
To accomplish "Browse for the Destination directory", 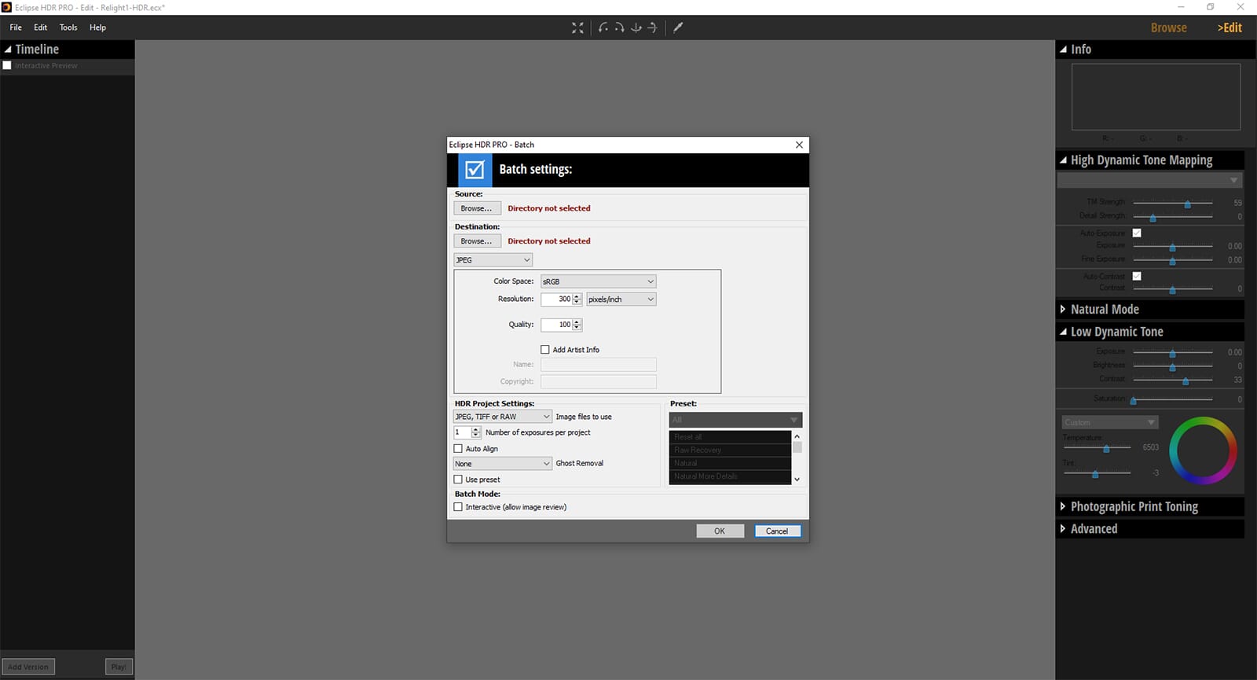I will 477,241.
